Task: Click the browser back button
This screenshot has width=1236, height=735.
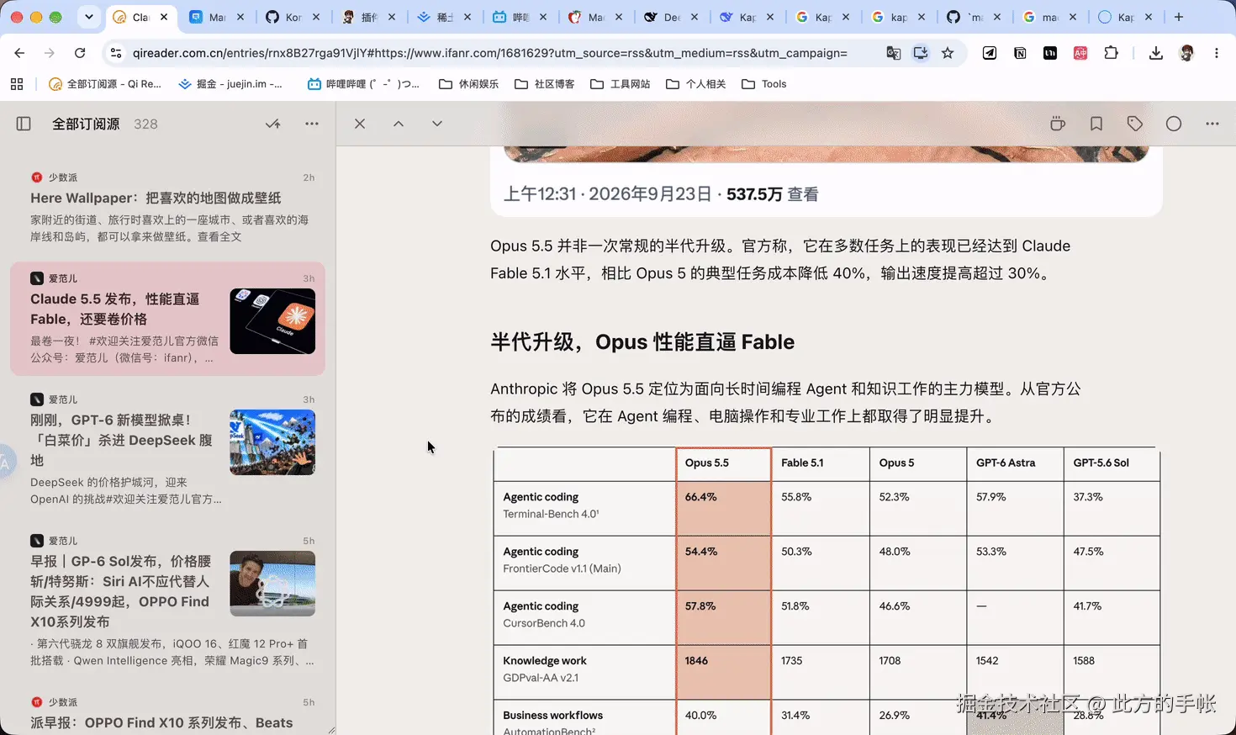Action: 19,53
